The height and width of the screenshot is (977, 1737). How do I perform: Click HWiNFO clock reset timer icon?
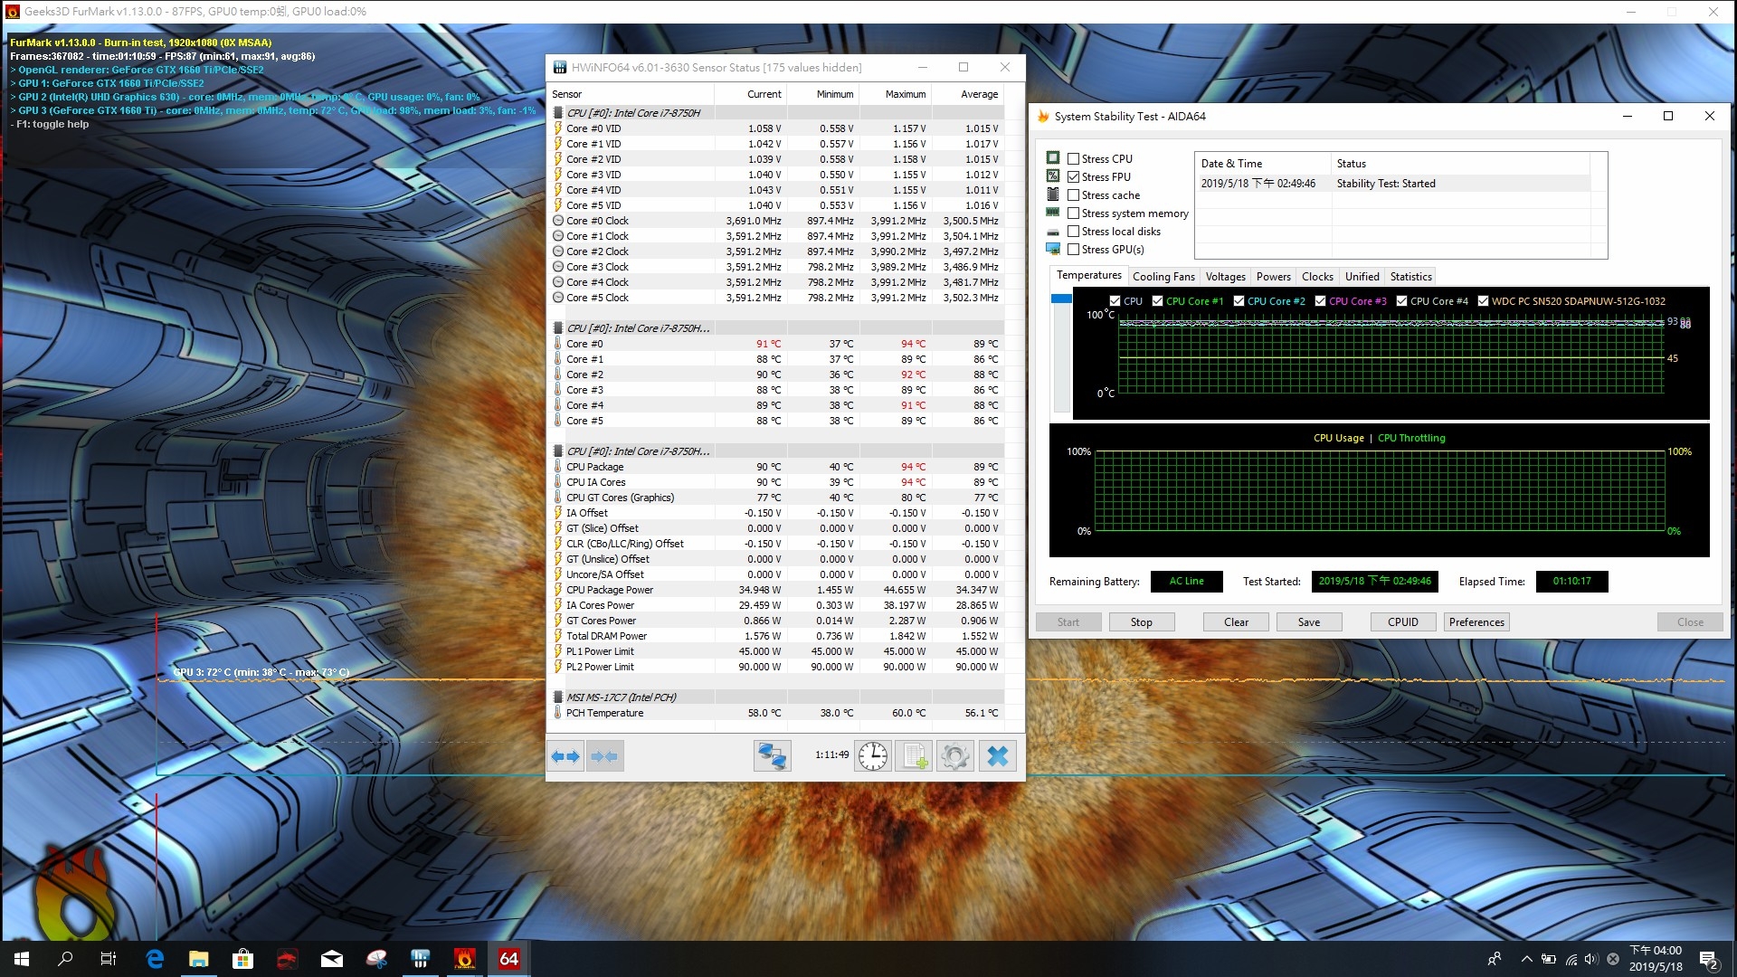873,756
